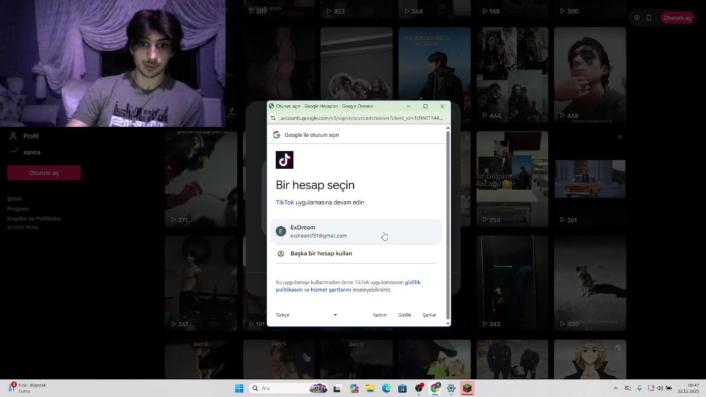Click the taskbar search box 'Ara'

click(290, 388)
